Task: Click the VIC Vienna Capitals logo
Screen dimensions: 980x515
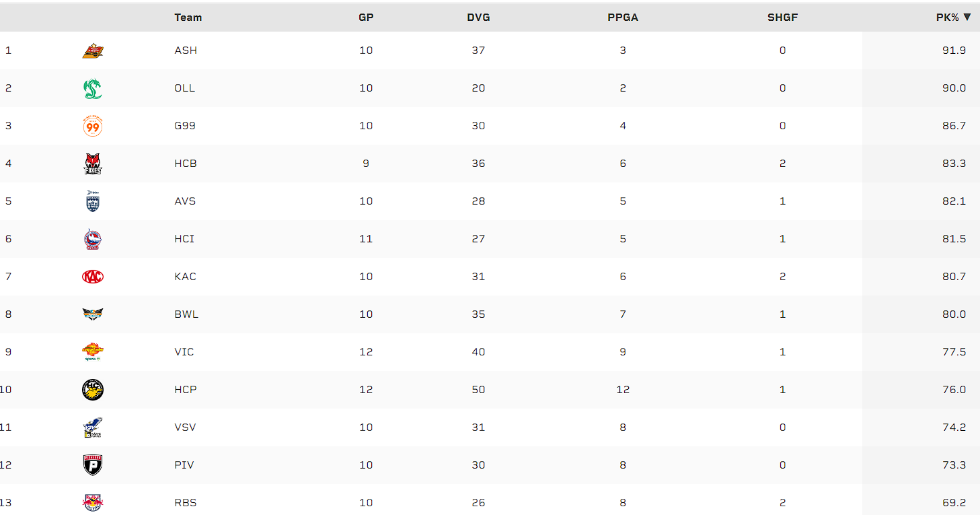Action: 93,352
